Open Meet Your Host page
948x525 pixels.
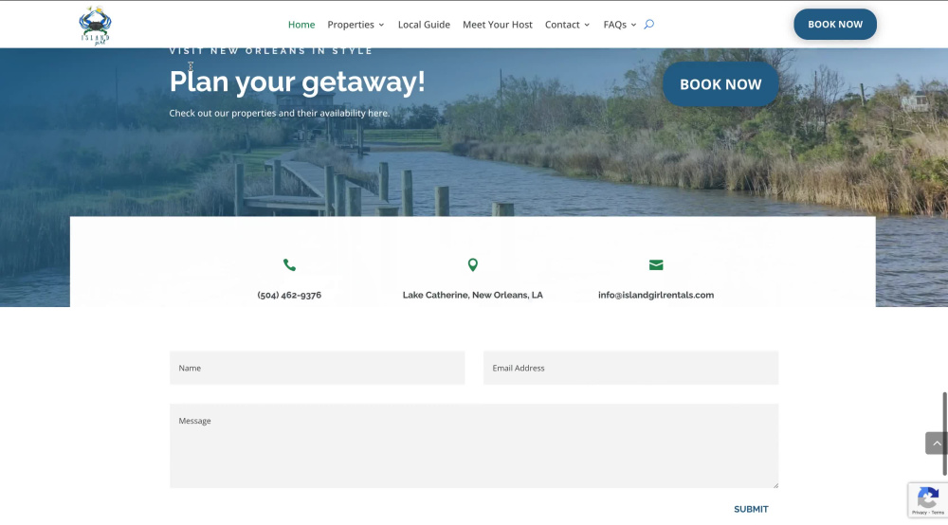[x=498, y=25]
